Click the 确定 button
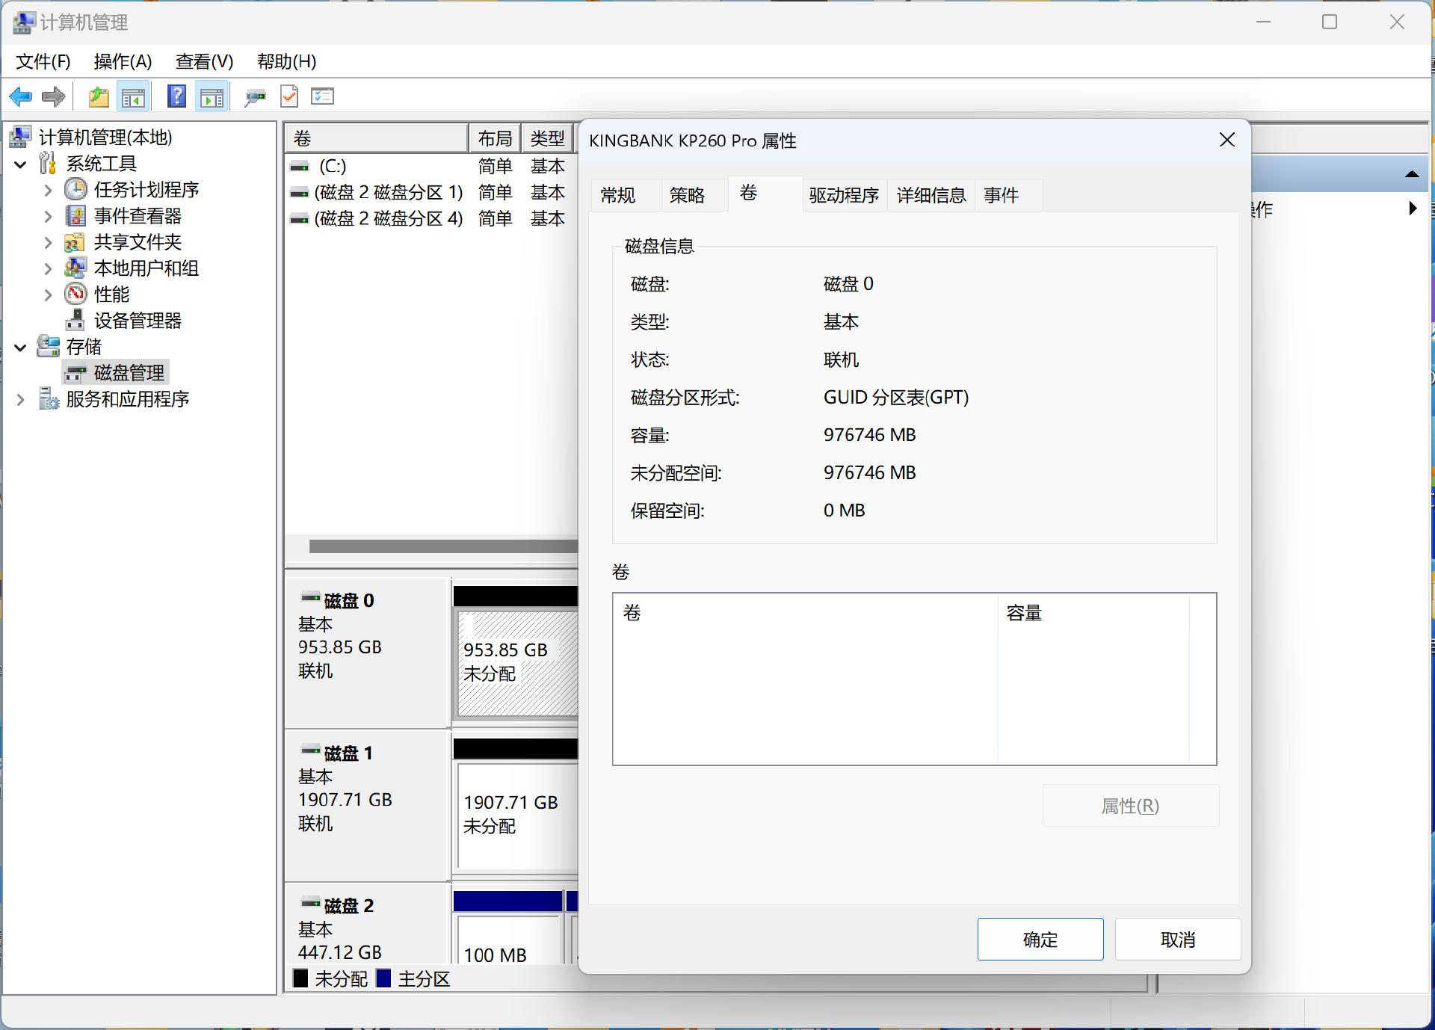The width and height of the screenshot is (1435, 1030). 1040,939
